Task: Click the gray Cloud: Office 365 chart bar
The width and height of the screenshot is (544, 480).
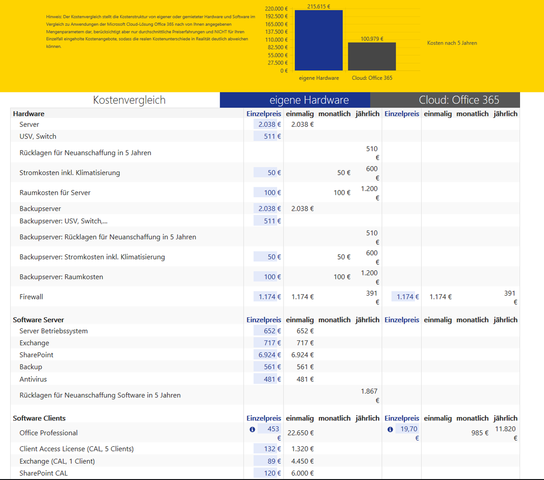Action: [372, 56]
